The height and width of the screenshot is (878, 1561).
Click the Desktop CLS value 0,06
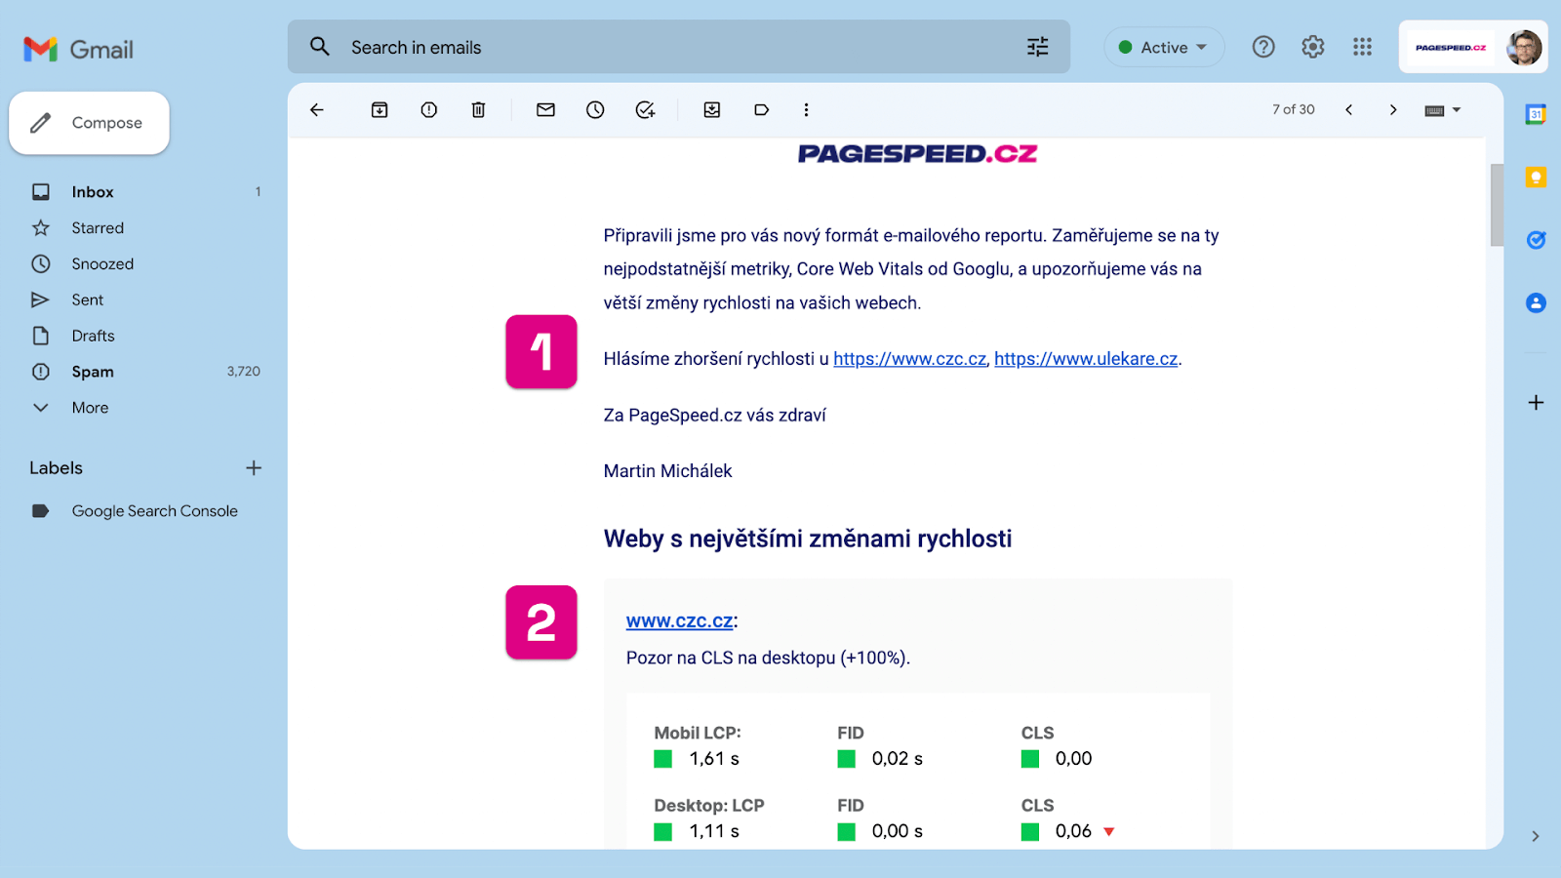(1073, 831)
